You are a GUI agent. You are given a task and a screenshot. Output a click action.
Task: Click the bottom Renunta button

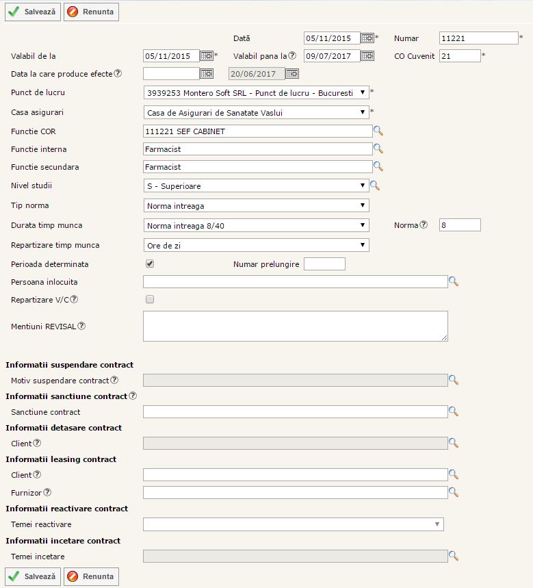point(91,576)
